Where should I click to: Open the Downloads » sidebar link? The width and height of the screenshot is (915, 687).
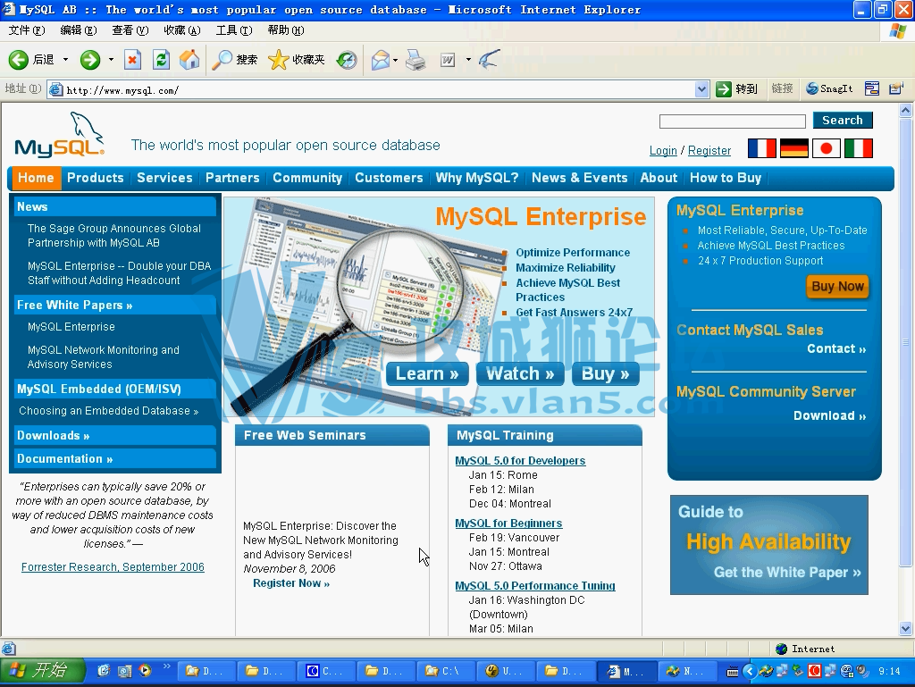tap(115, 436)
